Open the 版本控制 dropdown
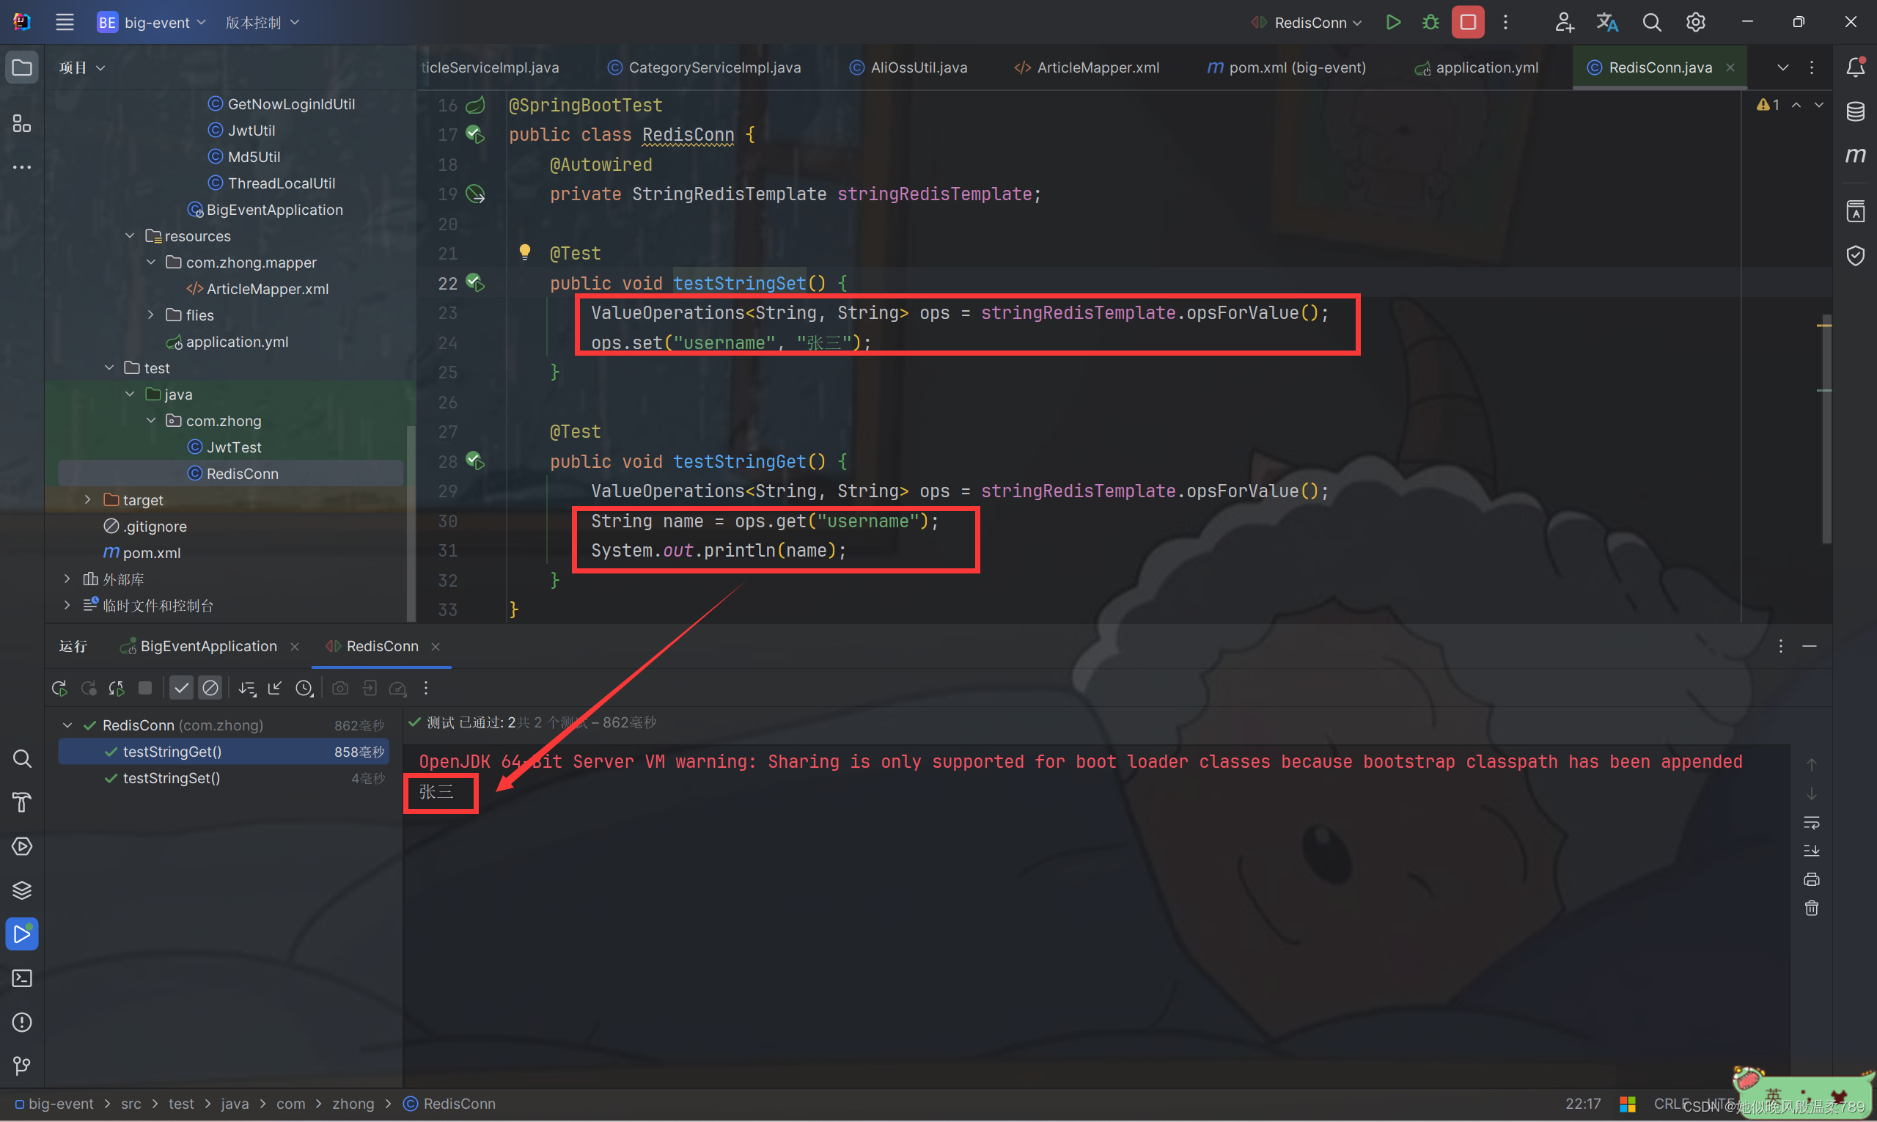This screenshot has height=1122, width=1877. pyautogui.click(x=262, y=23)
